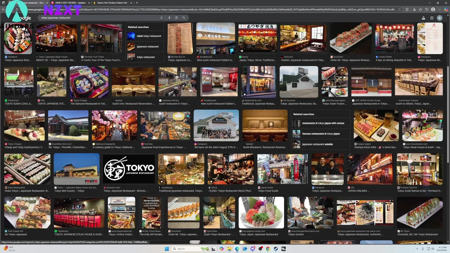Screen dimensions: 450x253
Task: Open the Time Out modern Japanese restaurants image
Action: pos(303,38)
